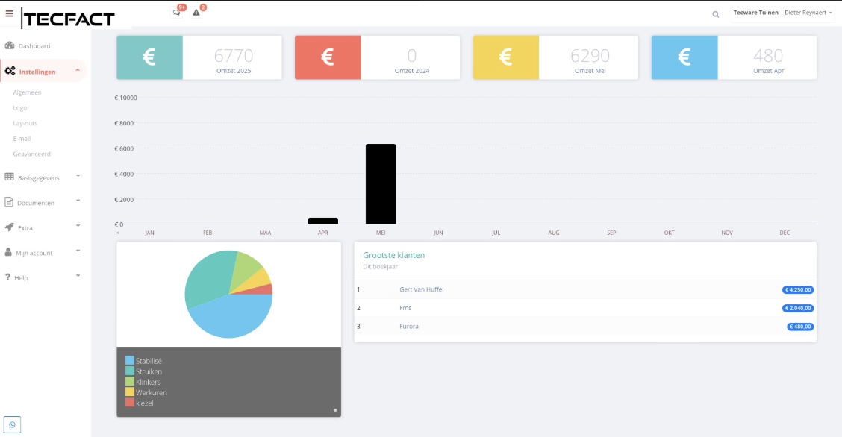Image resolution: width=842 pixels, height=437 pixels.
Task: Click the search magnifier icon
Action: click(x=716, y=13)
